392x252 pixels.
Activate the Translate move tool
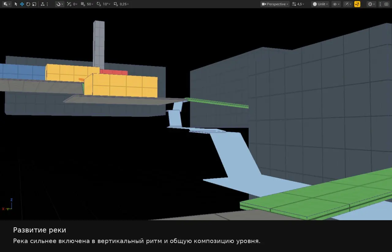pyautogui.click(x=22, y=4)
